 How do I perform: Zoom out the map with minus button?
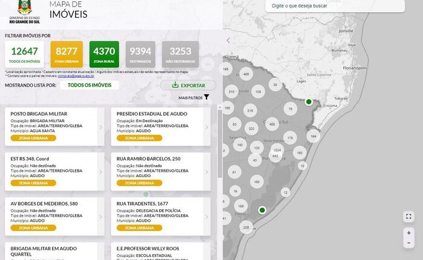pos(409,243)
